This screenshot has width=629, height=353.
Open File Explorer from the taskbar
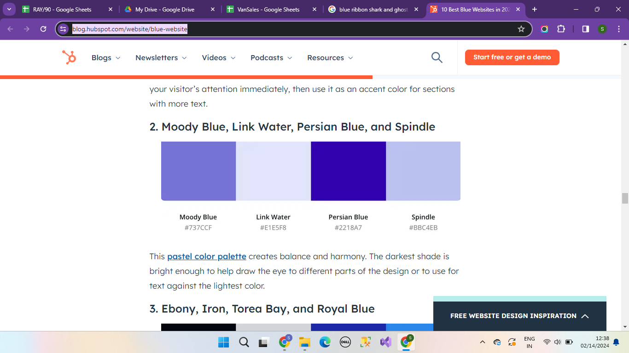coord(304,342)
